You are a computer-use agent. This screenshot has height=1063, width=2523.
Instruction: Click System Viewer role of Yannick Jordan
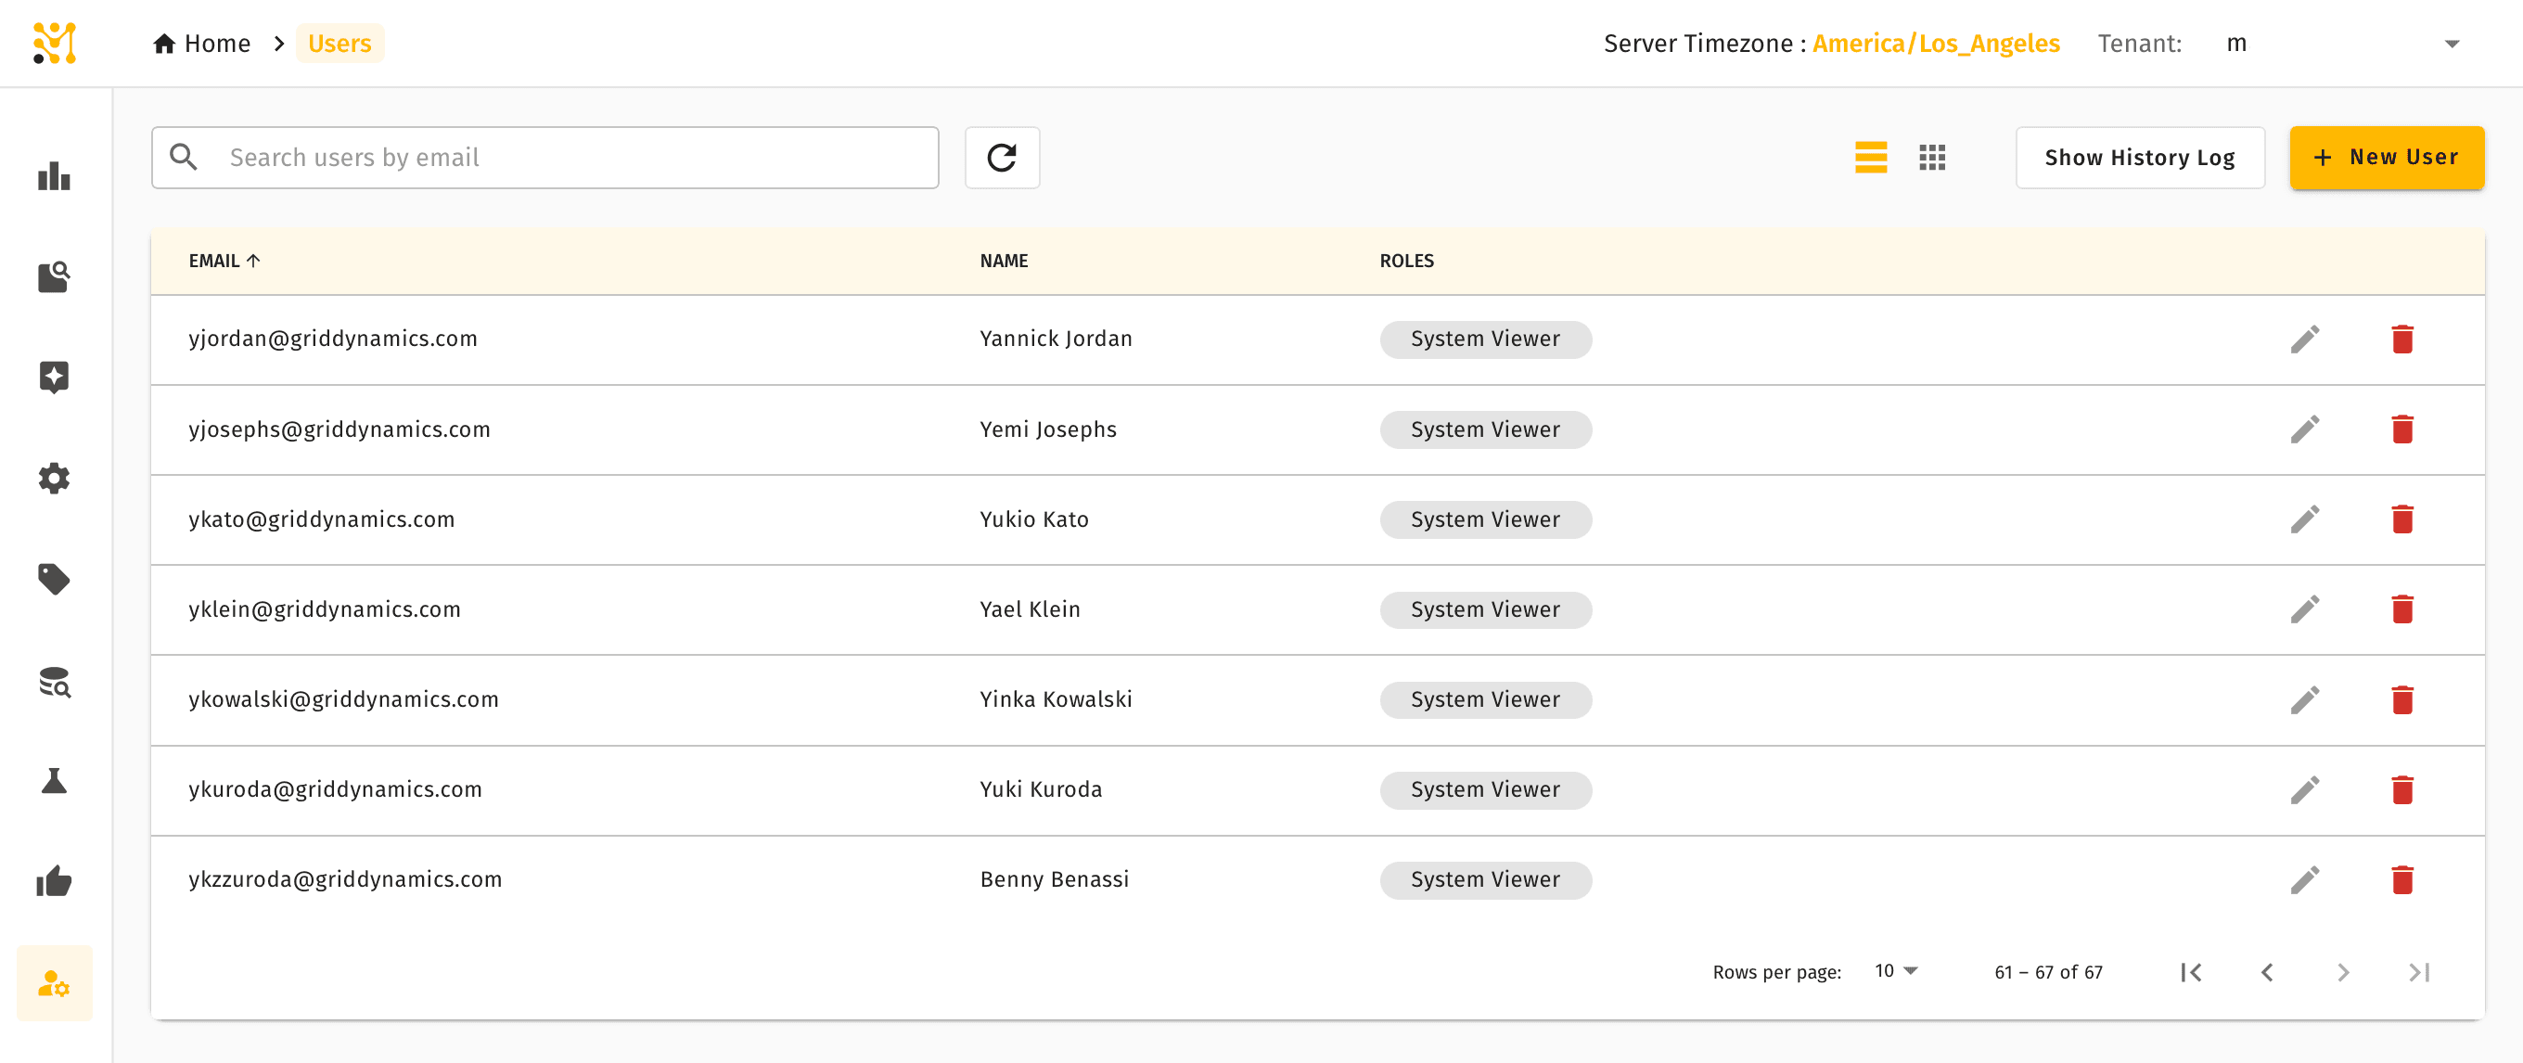(x=1486, y=340)
